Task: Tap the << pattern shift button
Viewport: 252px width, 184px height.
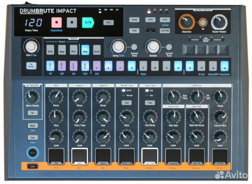Action: click(150, 20)
